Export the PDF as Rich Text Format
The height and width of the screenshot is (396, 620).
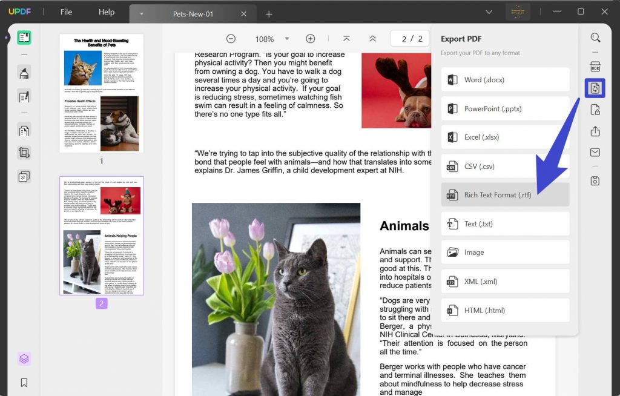click(x=505, y=194)
